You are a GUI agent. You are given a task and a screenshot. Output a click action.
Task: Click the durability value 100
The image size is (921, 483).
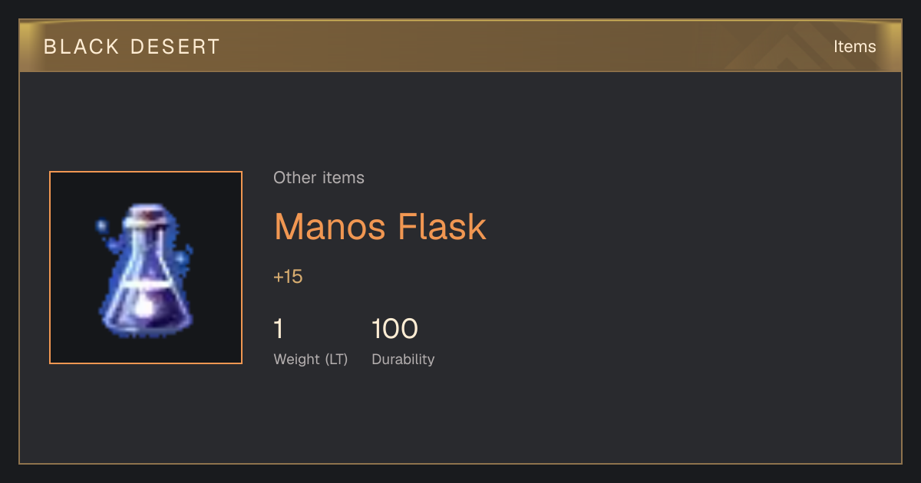394,329
